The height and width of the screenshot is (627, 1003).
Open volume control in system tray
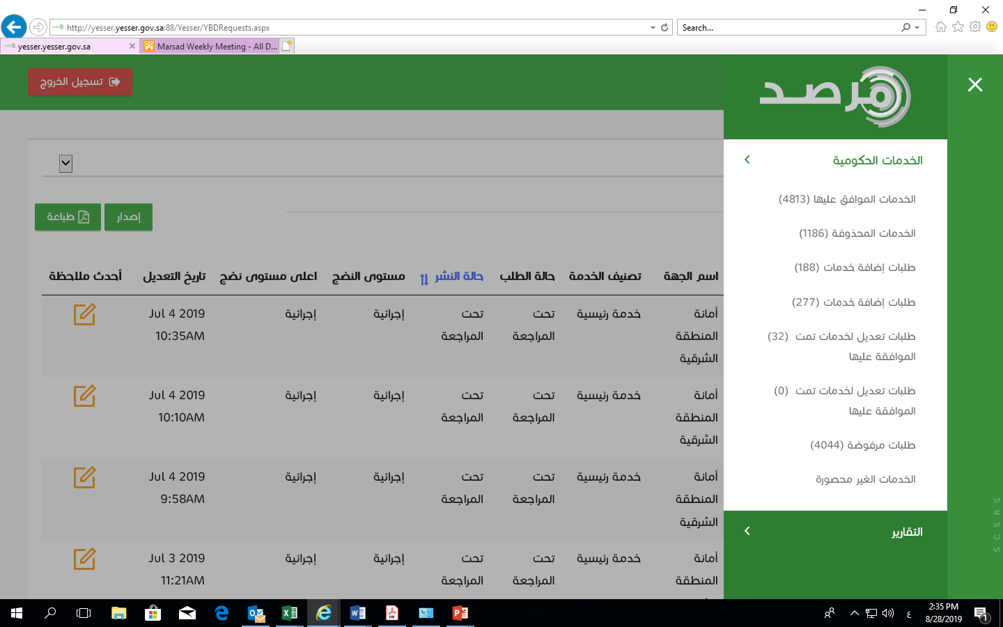coord(888,613)
